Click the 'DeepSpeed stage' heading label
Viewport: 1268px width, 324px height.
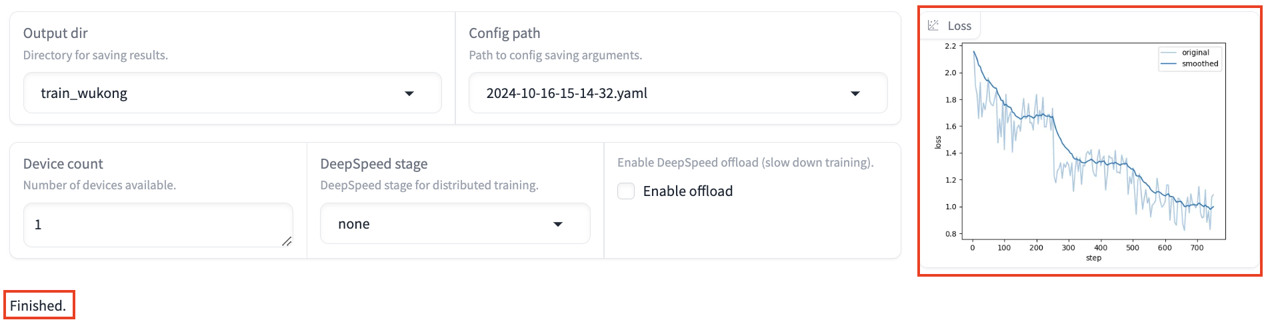pos(373,164)
